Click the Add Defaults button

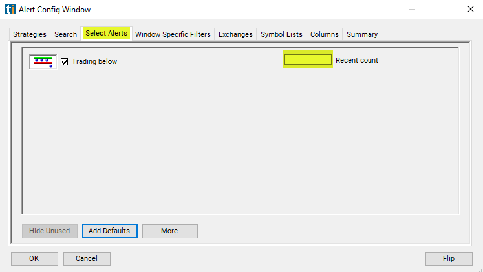pyautogui.click(x=110, y=231)
